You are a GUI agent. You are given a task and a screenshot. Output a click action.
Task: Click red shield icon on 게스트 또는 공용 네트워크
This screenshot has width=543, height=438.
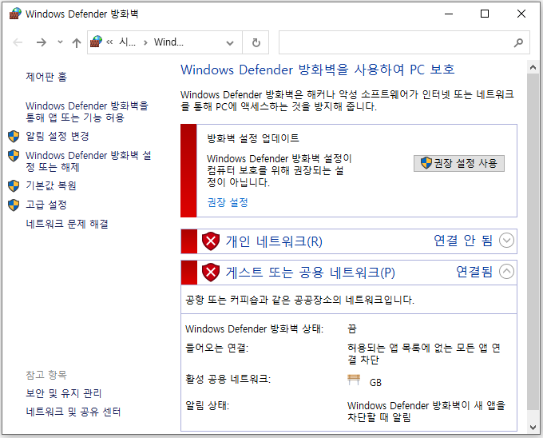pos(211,273)
